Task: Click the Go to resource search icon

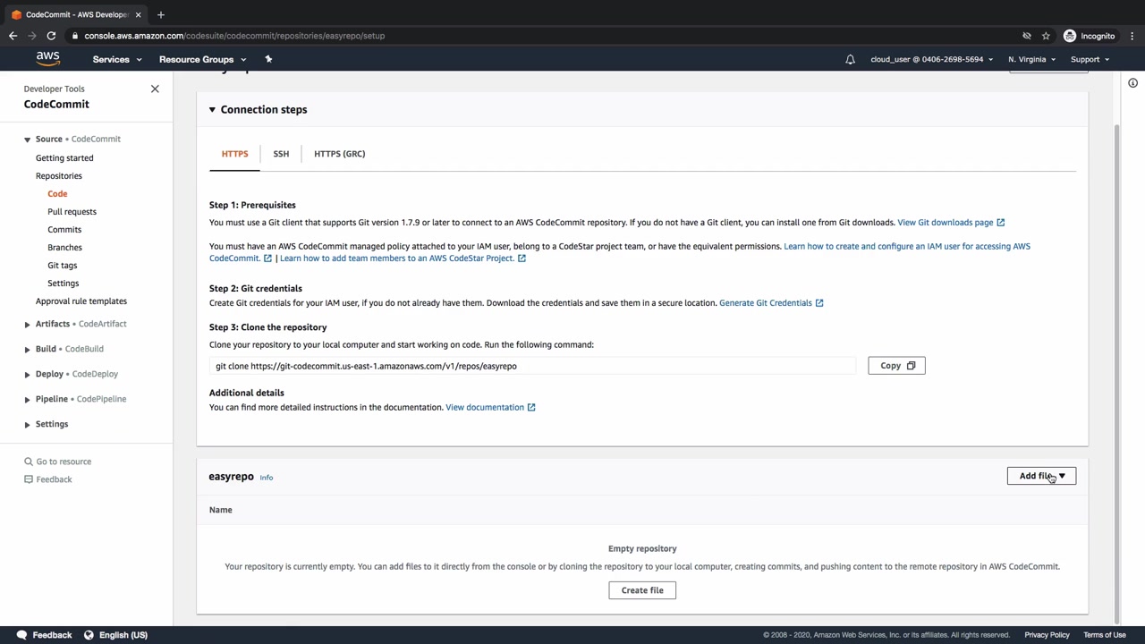Action: click(29, 462)
